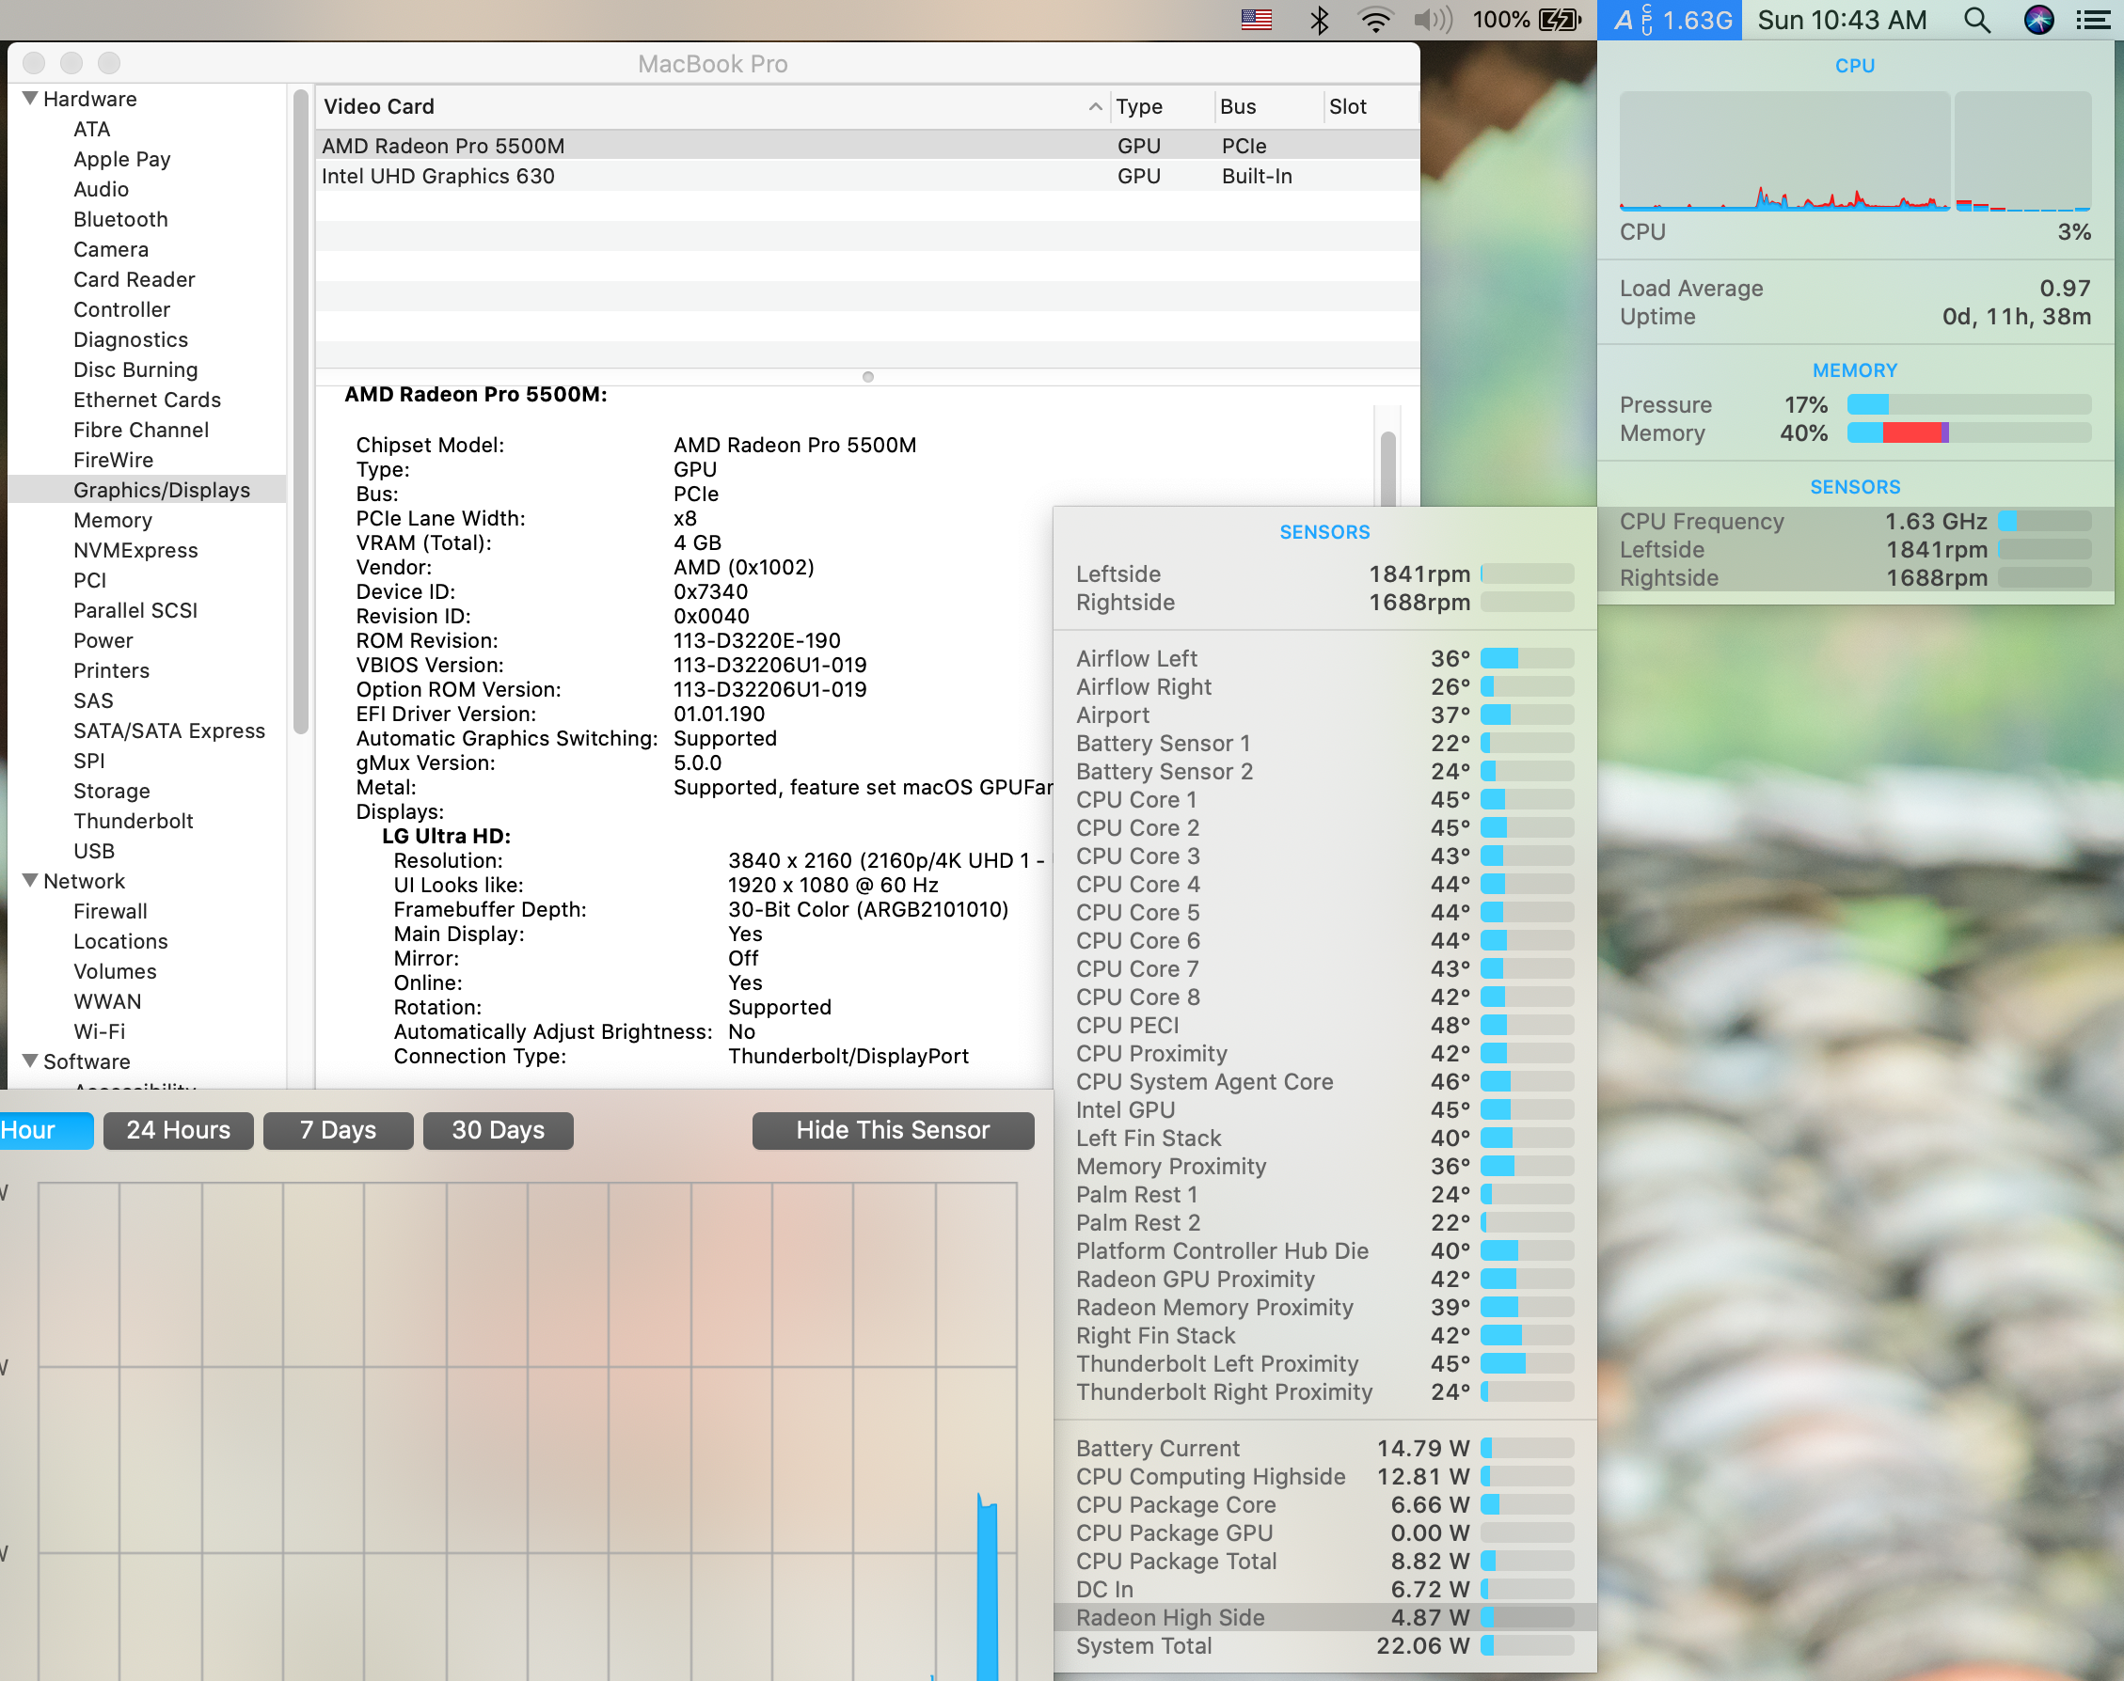The width and height of the screenshot is (2124, 1681).
Task: Open Thunderbolt in Hardware sidebar
Action: (133, 821)
